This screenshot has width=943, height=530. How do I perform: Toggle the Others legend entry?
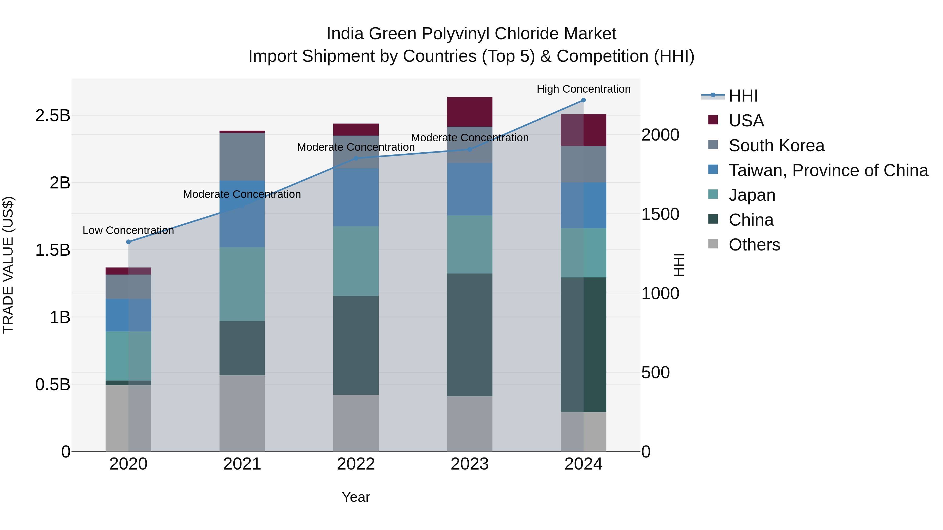pyautogui.click(x=744, y=245)
